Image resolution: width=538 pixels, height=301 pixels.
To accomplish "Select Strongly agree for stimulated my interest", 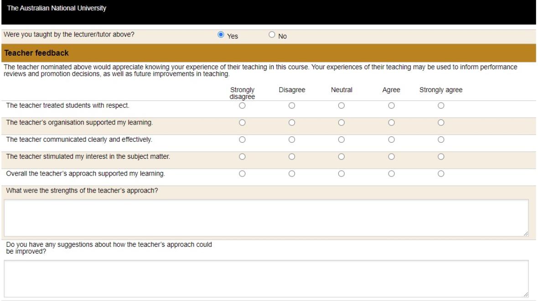I will click(x=441, y=156).
